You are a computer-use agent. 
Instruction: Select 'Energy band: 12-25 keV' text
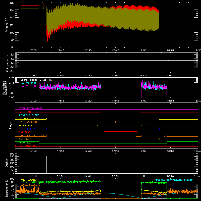pos(36,80)
